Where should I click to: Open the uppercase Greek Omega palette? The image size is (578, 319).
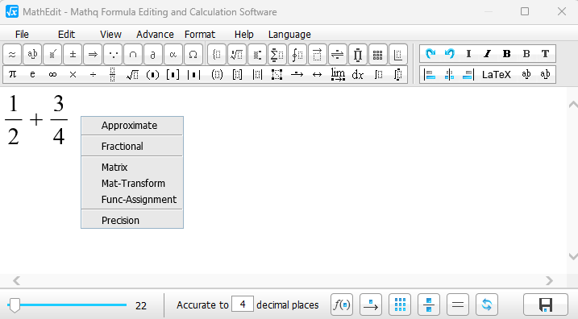(193, 55)
